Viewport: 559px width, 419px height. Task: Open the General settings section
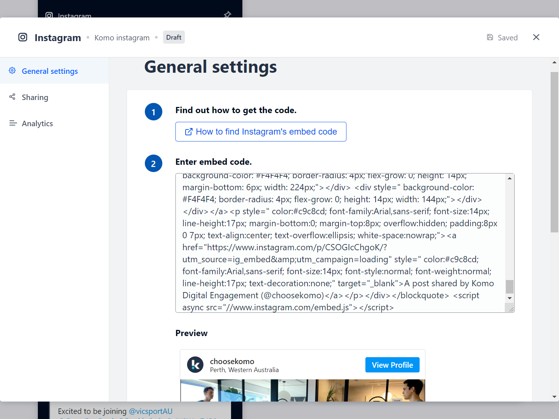coord(54,71)
